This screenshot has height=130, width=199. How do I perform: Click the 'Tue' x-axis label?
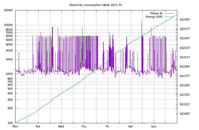38,127
